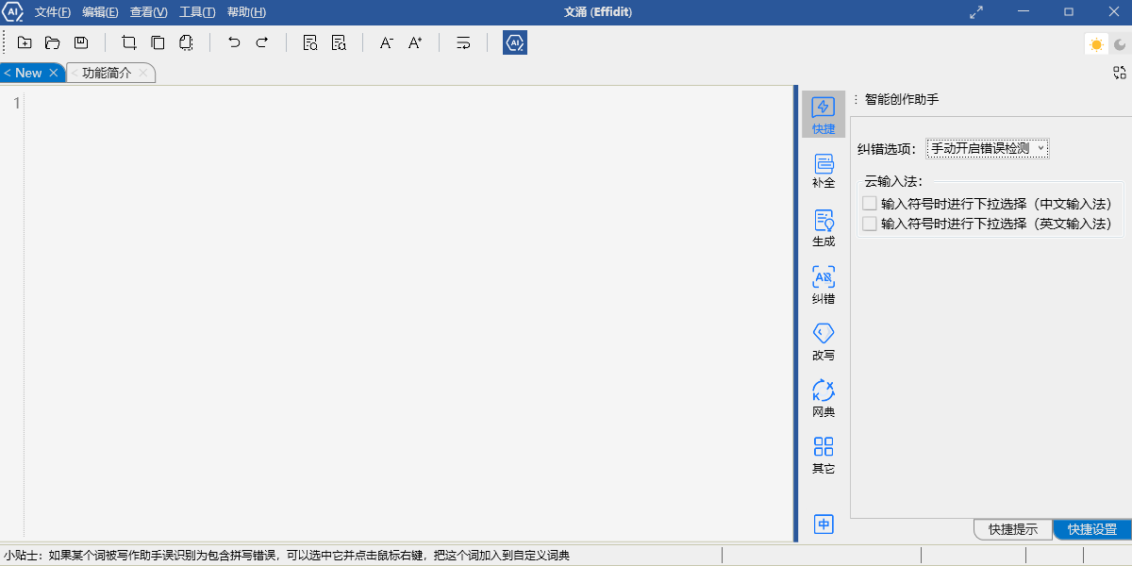Click the 快捷提示 button
The image size is (1132, 566).
(x=1012, y=529)
